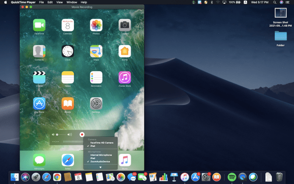
Task: Adjust the recording volume slider
Action: click(62, 134)
